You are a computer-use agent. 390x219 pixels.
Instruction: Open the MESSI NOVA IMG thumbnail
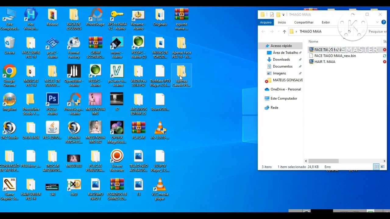point(95,104)
